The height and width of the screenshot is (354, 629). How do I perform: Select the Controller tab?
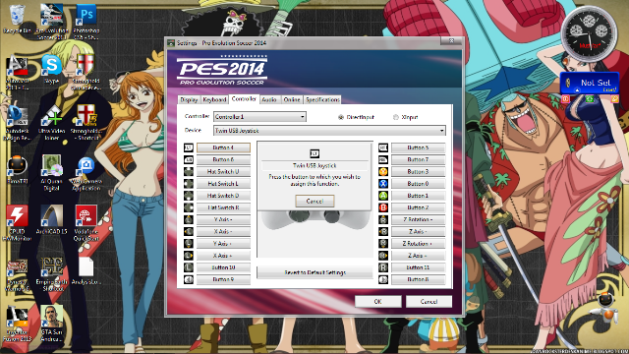click(244, 98)
